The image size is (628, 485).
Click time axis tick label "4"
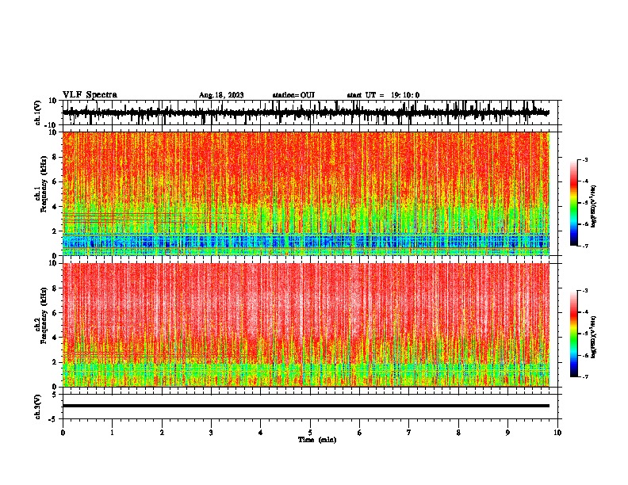point(261,433)
